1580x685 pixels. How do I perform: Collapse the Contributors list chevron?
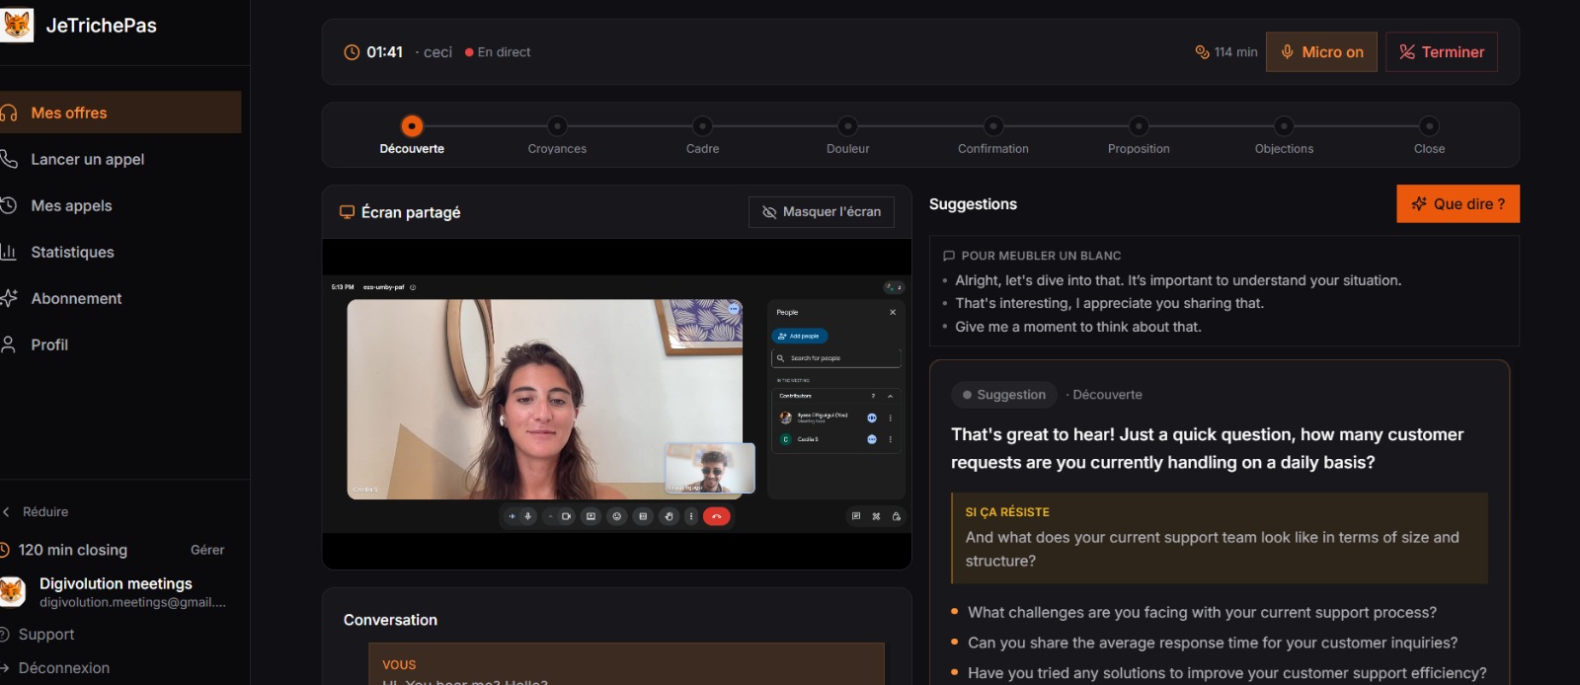[x=891, y=396]
